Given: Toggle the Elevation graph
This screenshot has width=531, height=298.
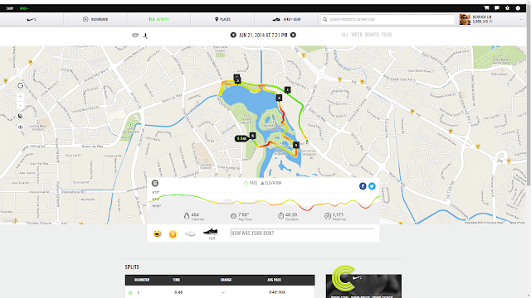Looking at the screenshot, I should tap(271, 183).
